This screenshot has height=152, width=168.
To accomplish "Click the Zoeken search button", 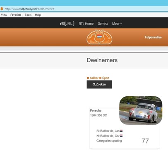I will (x=99, y=84).
